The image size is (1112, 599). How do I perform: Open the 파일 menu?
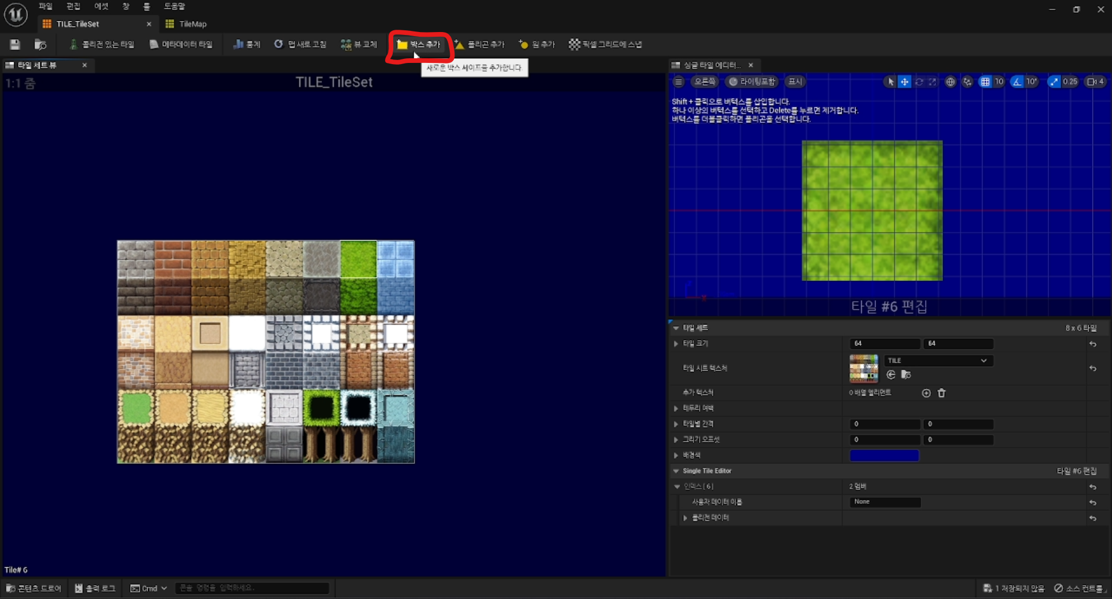tap(46, 6)
